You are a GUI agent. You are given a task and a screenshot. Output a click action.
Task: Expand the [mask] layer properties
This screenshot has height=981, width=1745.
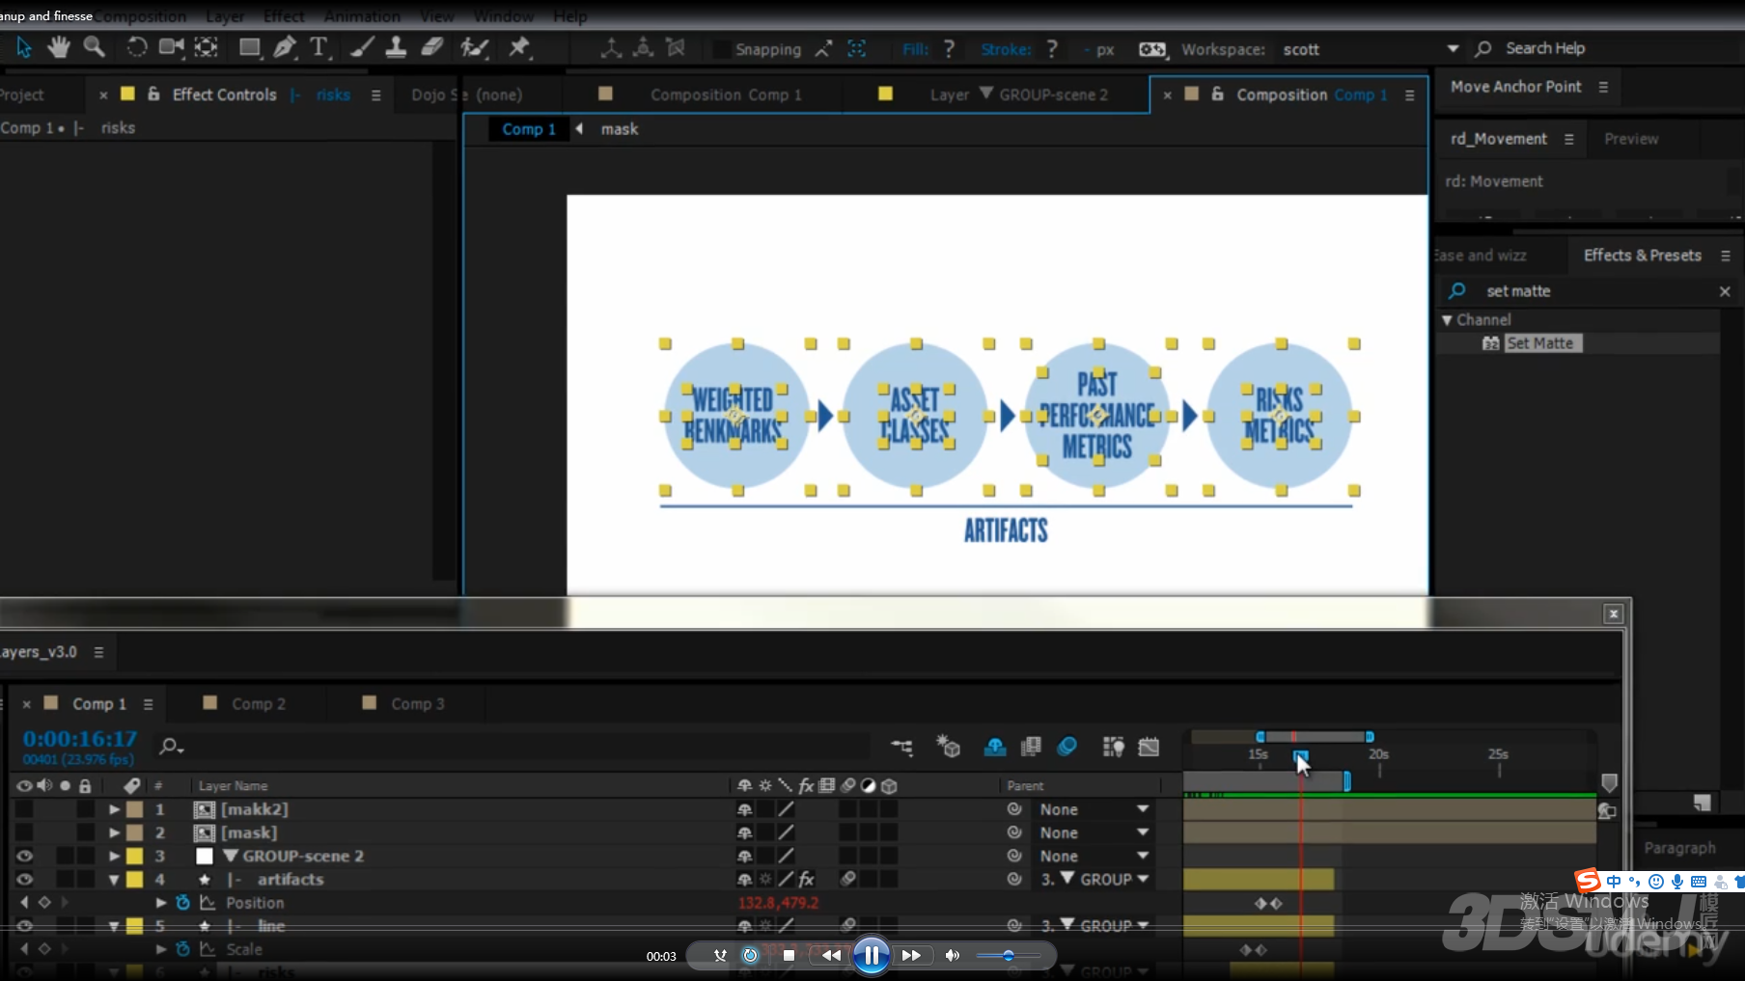(114, 832)
